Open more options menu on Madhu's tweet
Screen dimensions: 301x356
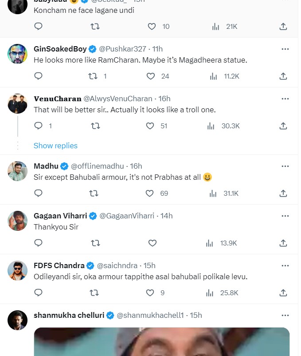click(285, 166)
